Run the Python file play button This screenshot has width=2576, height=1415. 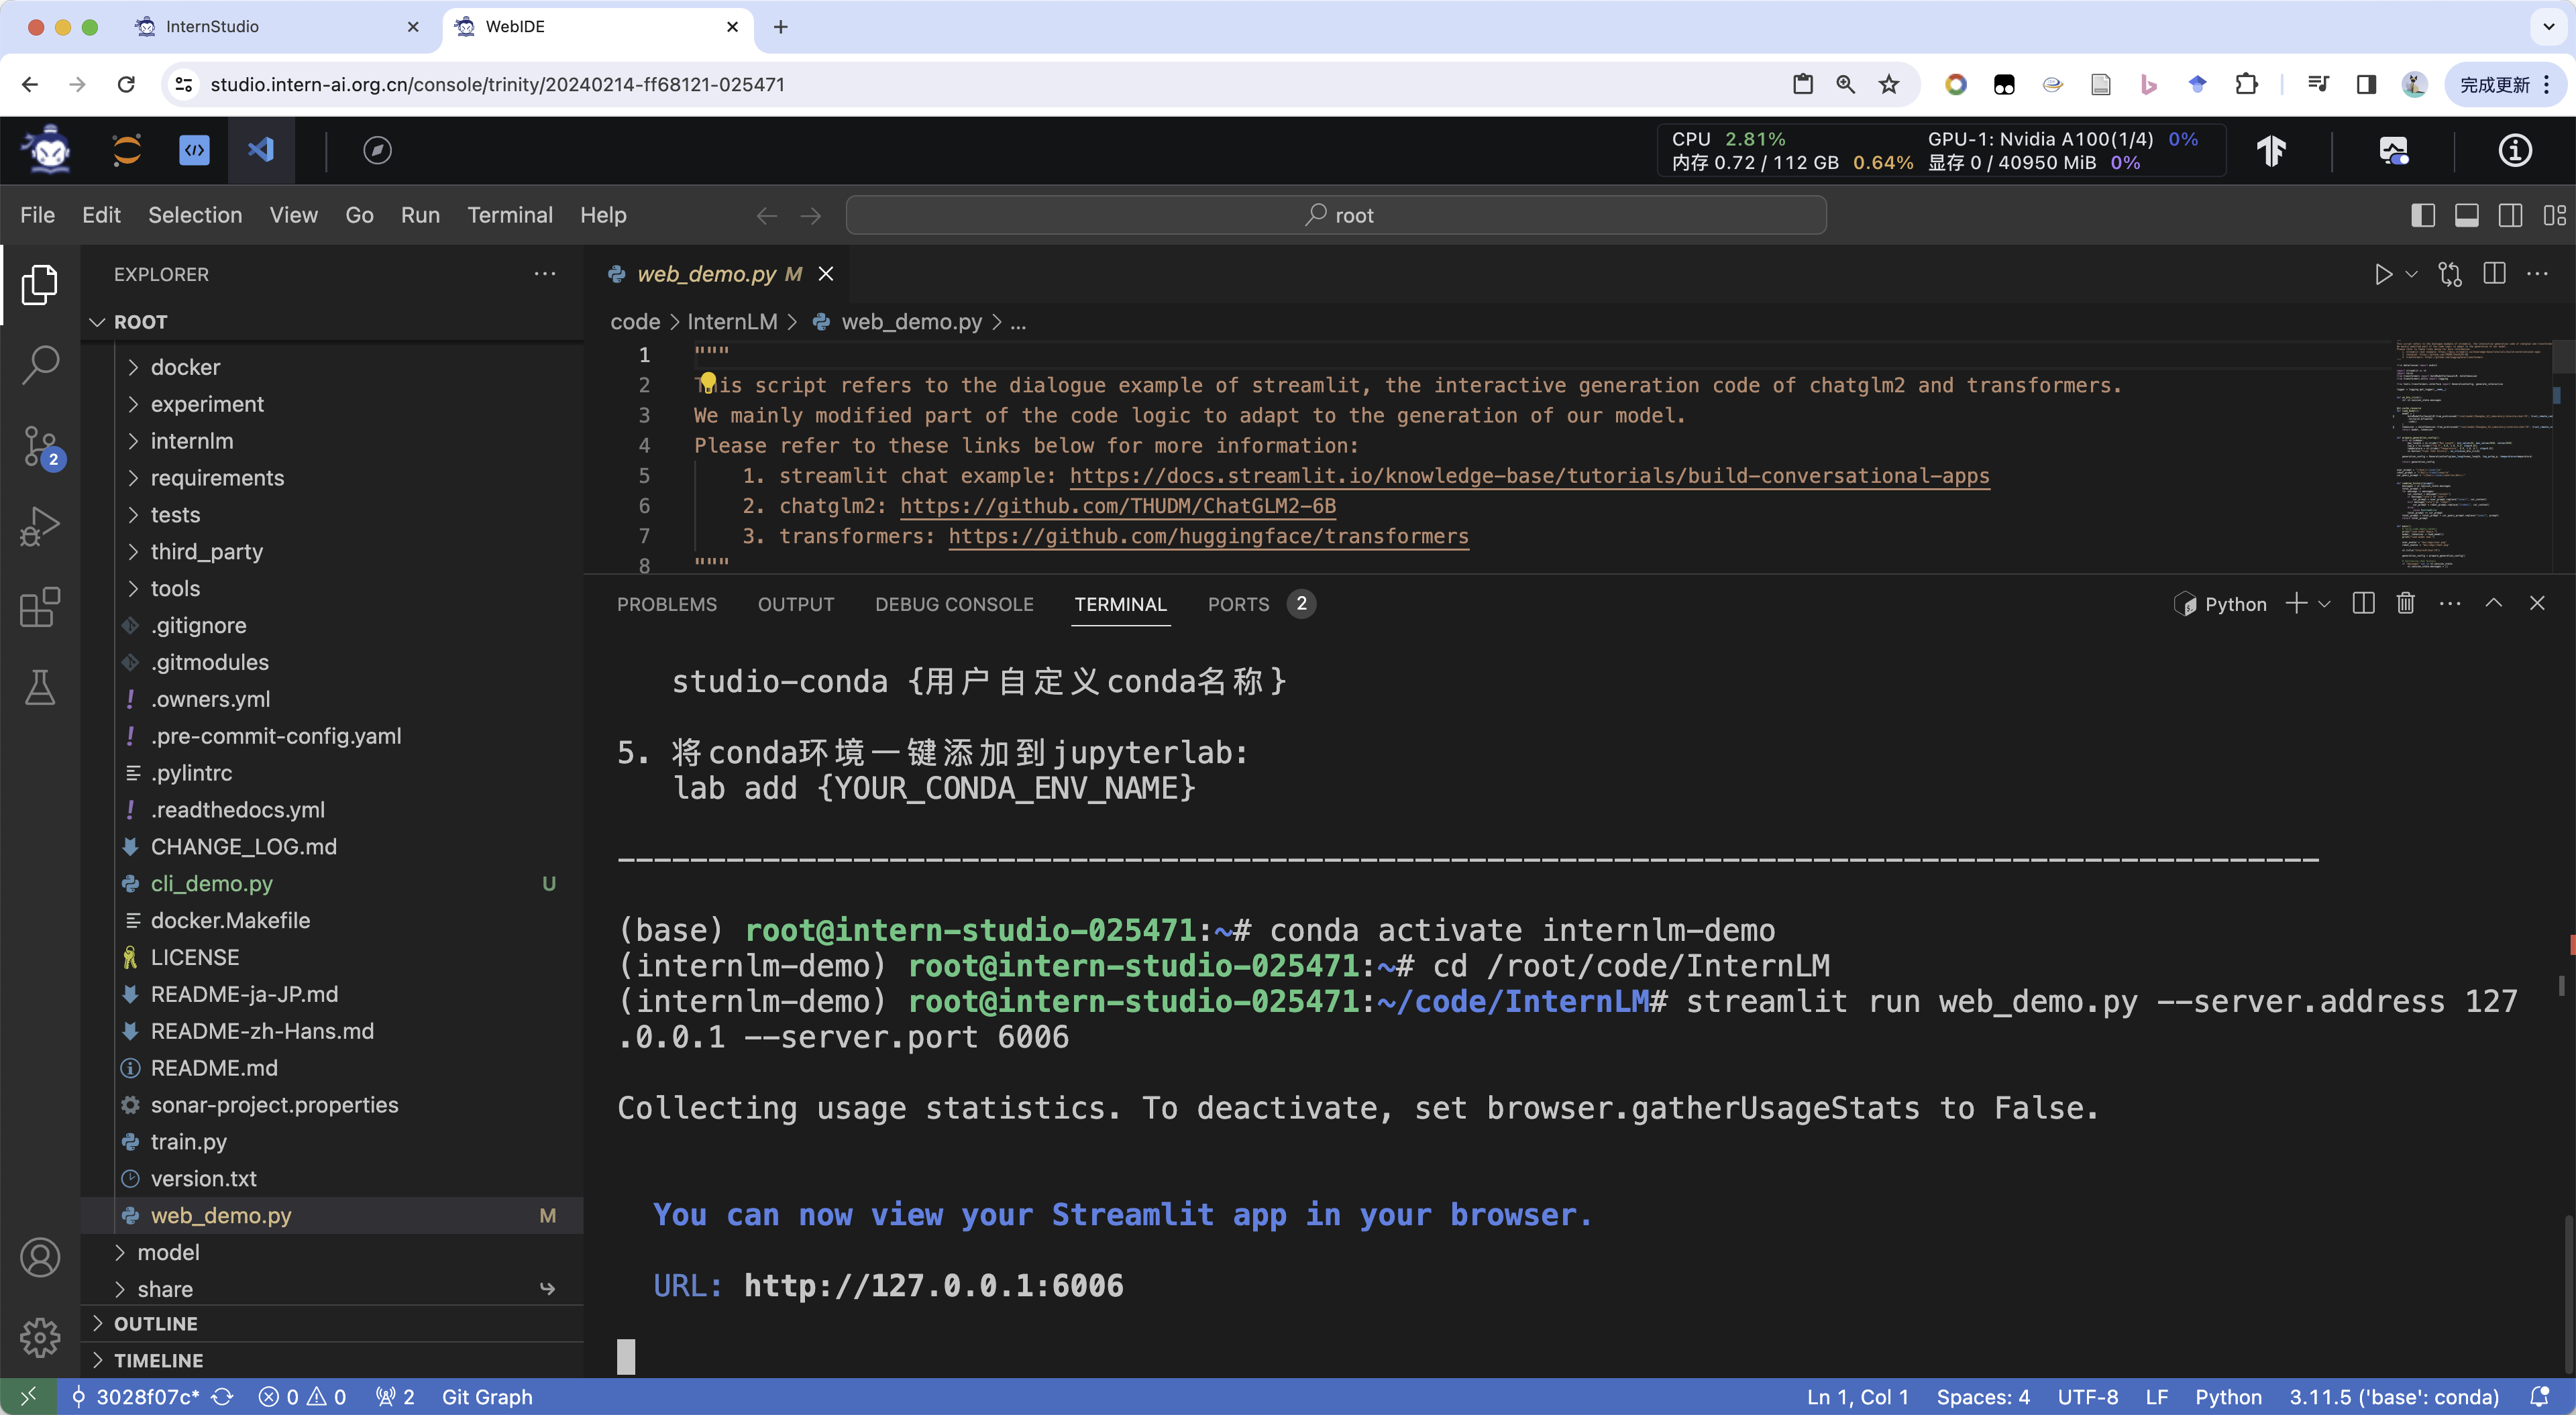(x=2383, y=274)
